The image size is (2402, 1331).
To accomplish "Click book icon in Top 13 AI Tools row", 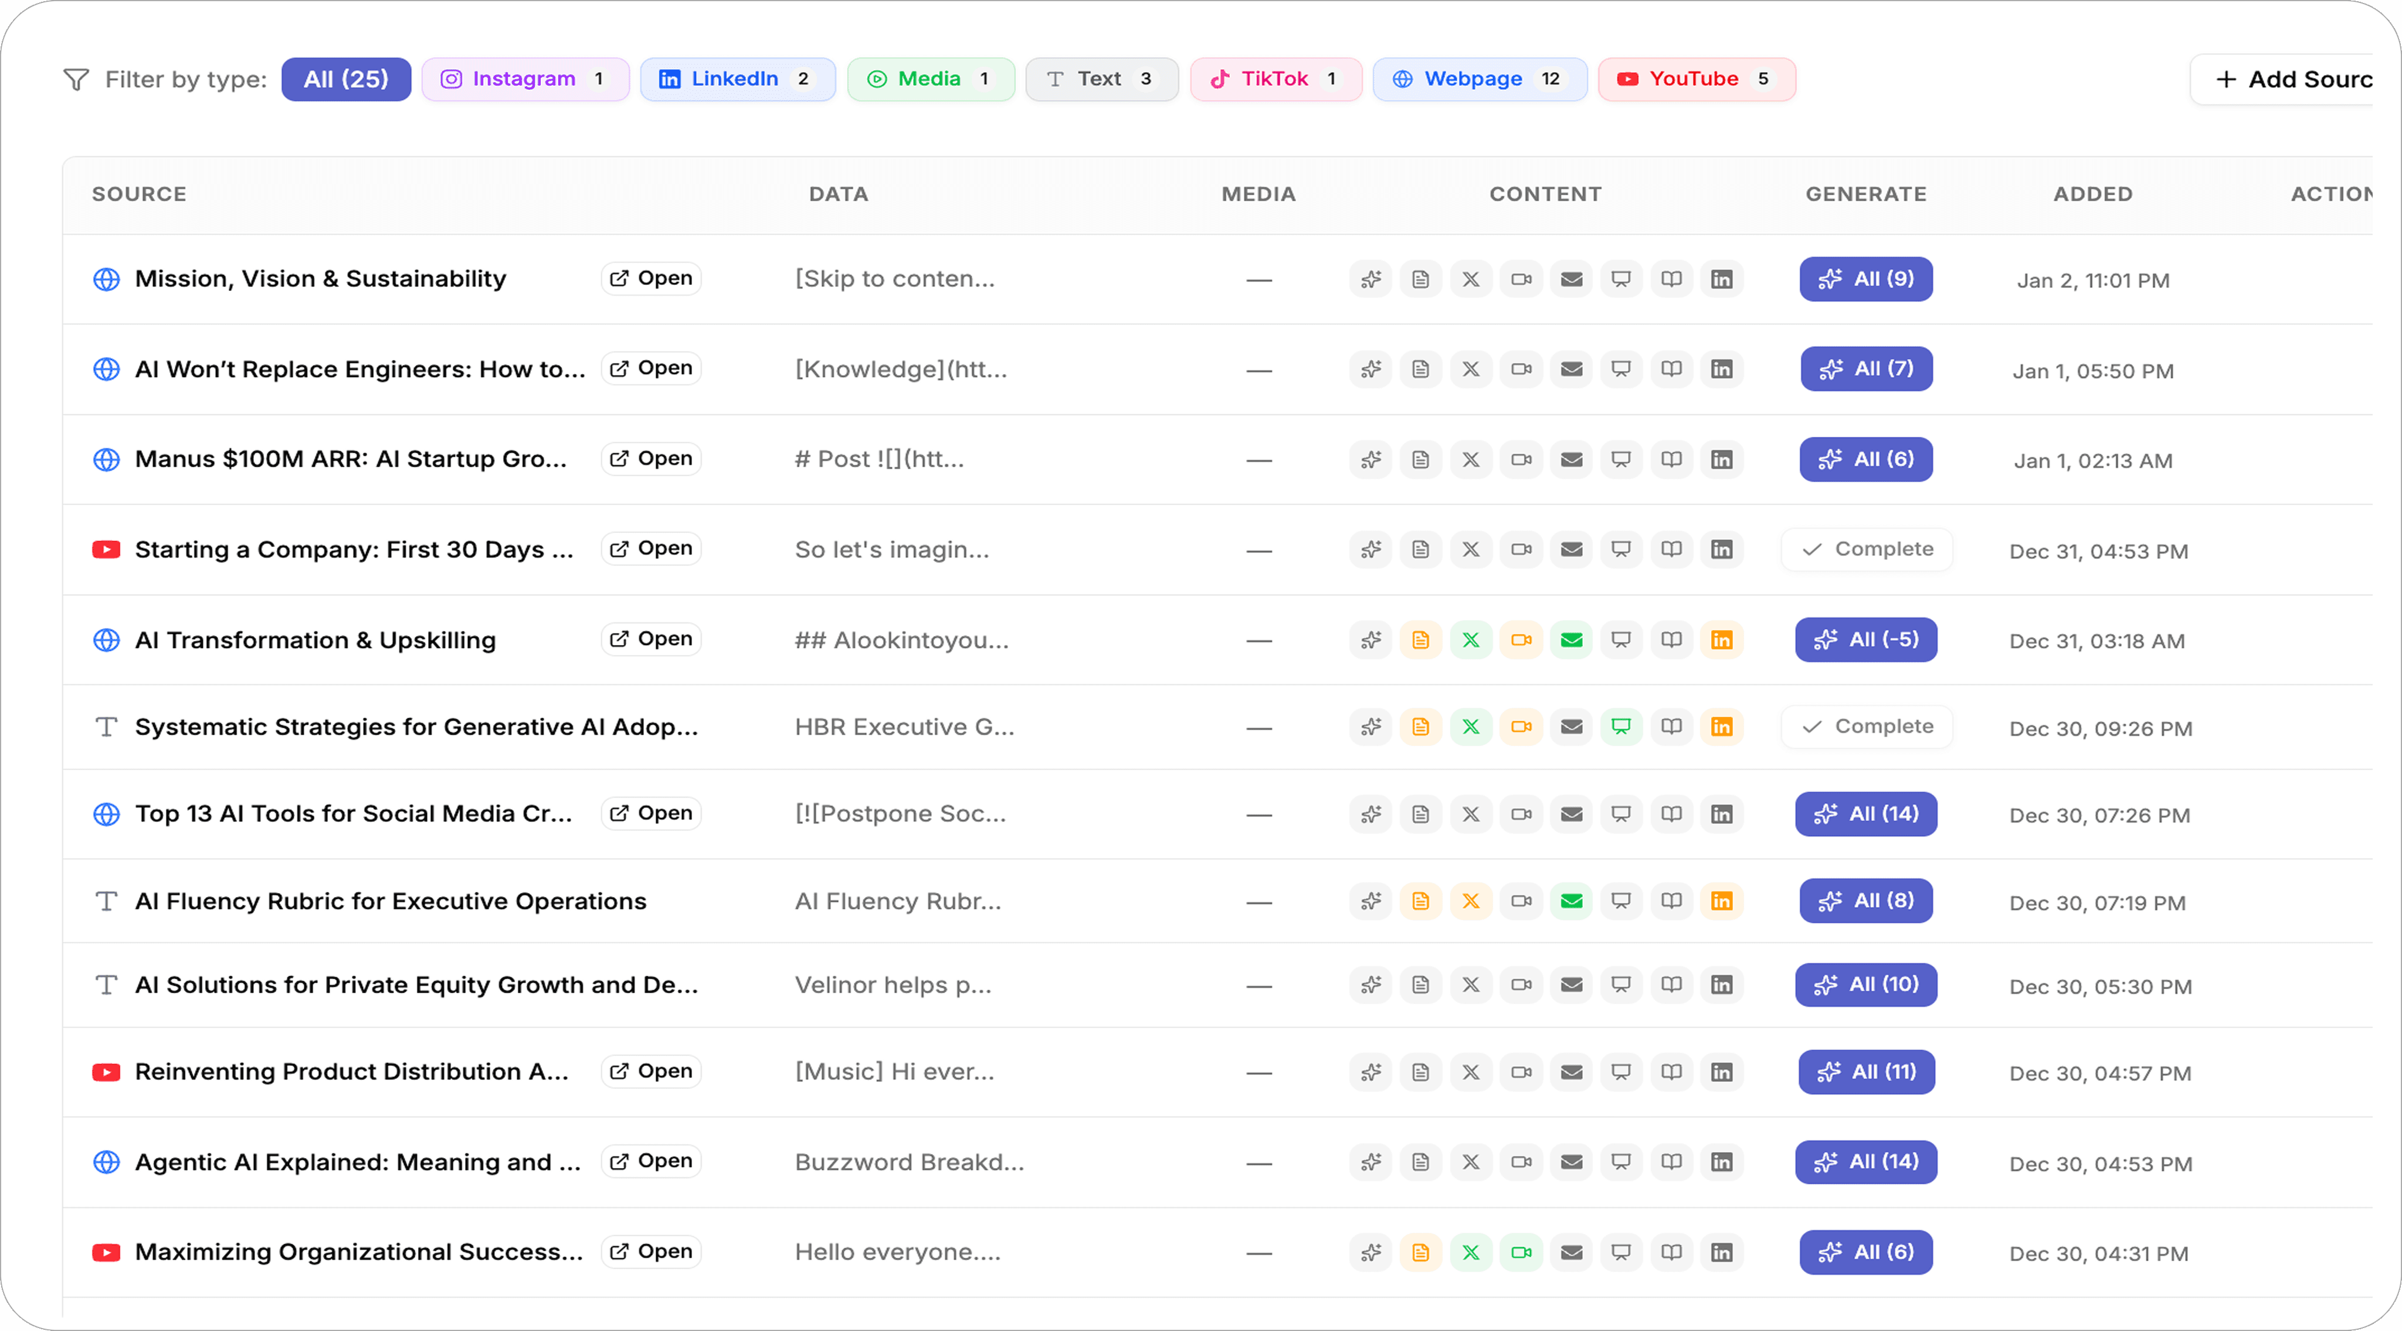I will (1671, 814).
